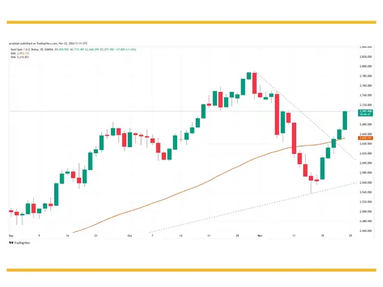
Task: Select the Sep label on the time axis
Action: point(11,236)
